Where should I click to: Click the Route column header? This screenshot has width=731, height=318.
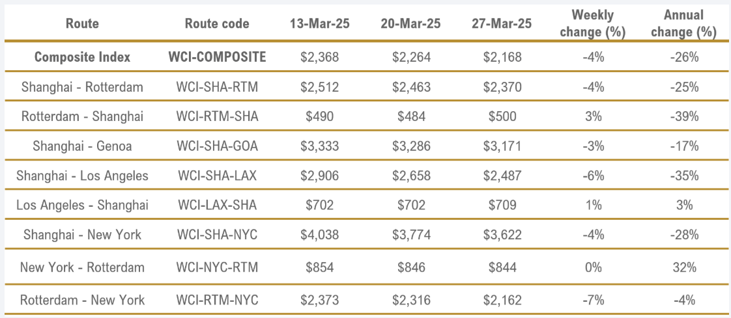(82, 23)
